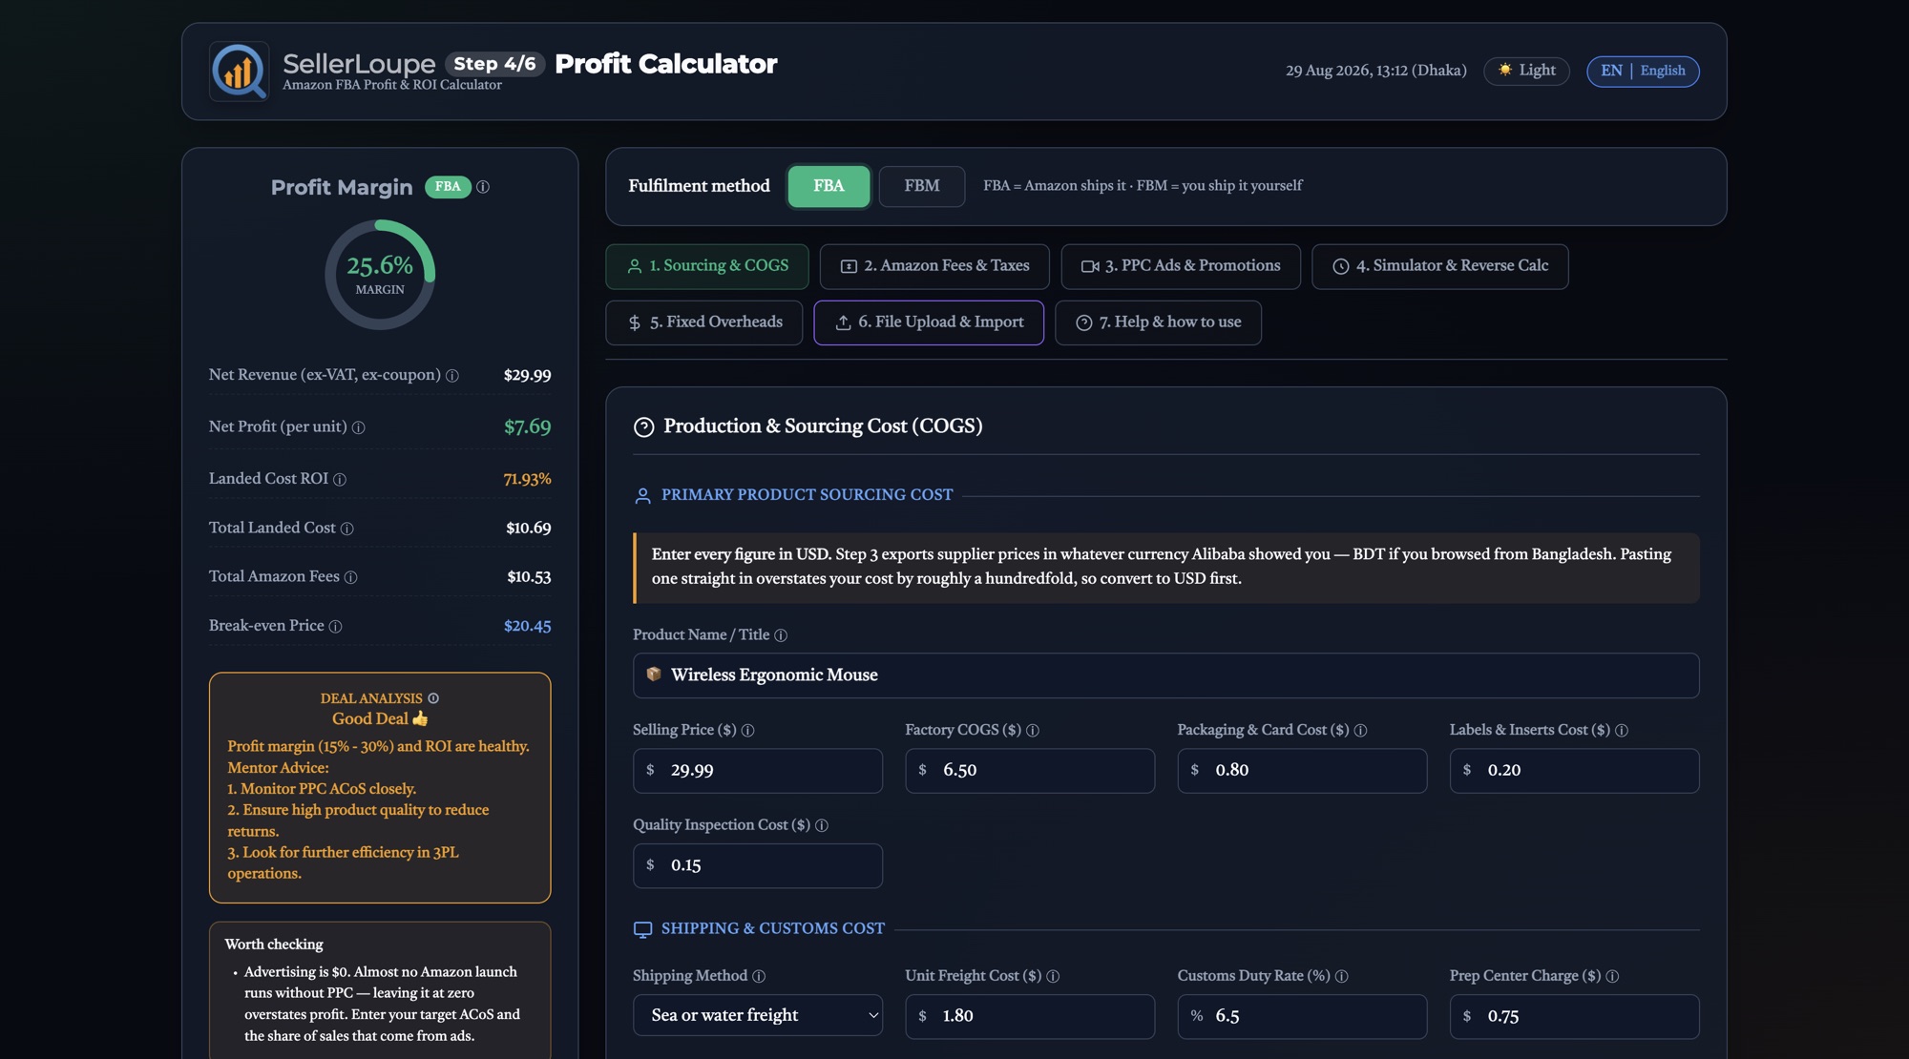The height and width of the screenshot is (1059, 1909).
Task: Open the EN | English language selector
Action: 1643,71
